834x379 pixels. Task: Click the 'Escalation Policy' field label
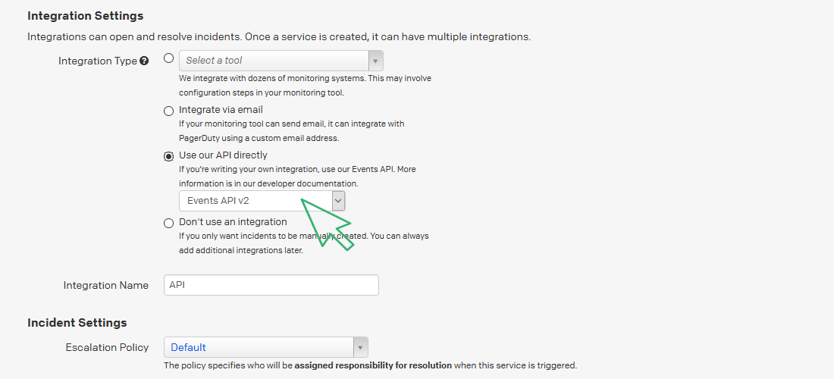point(108,348)
